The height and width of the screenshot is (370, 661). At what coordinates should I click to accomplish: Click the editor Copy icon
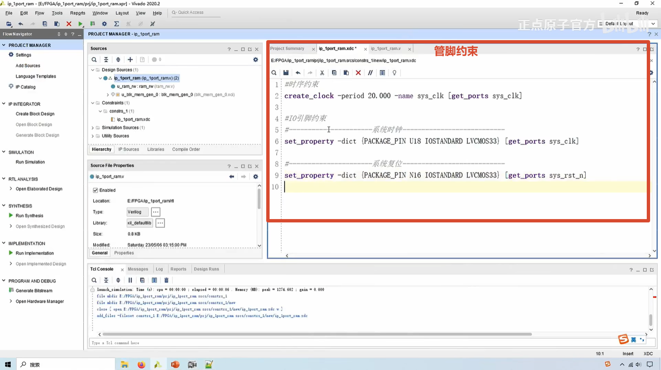pyautogui.click(x=334, y=73)
